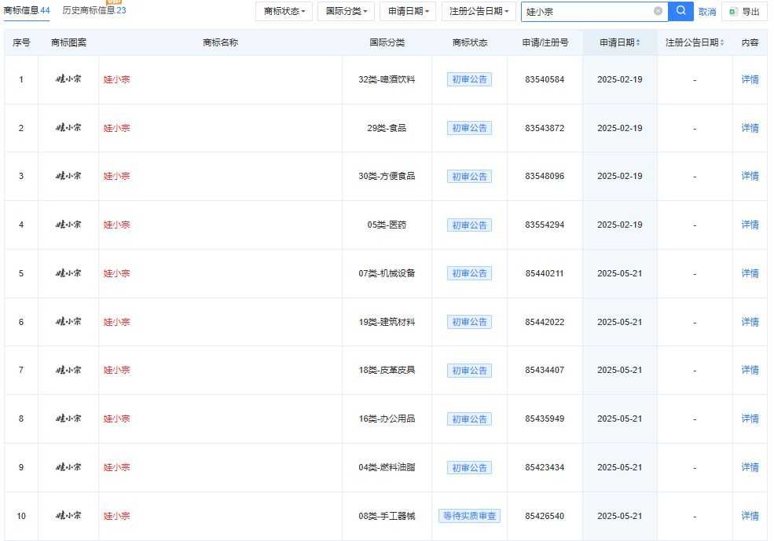Select registration number 85440211

click(545, 273)
